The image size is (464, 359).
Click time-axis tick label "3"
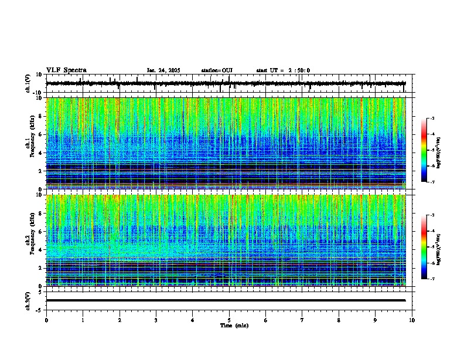[x=156, y=320]
